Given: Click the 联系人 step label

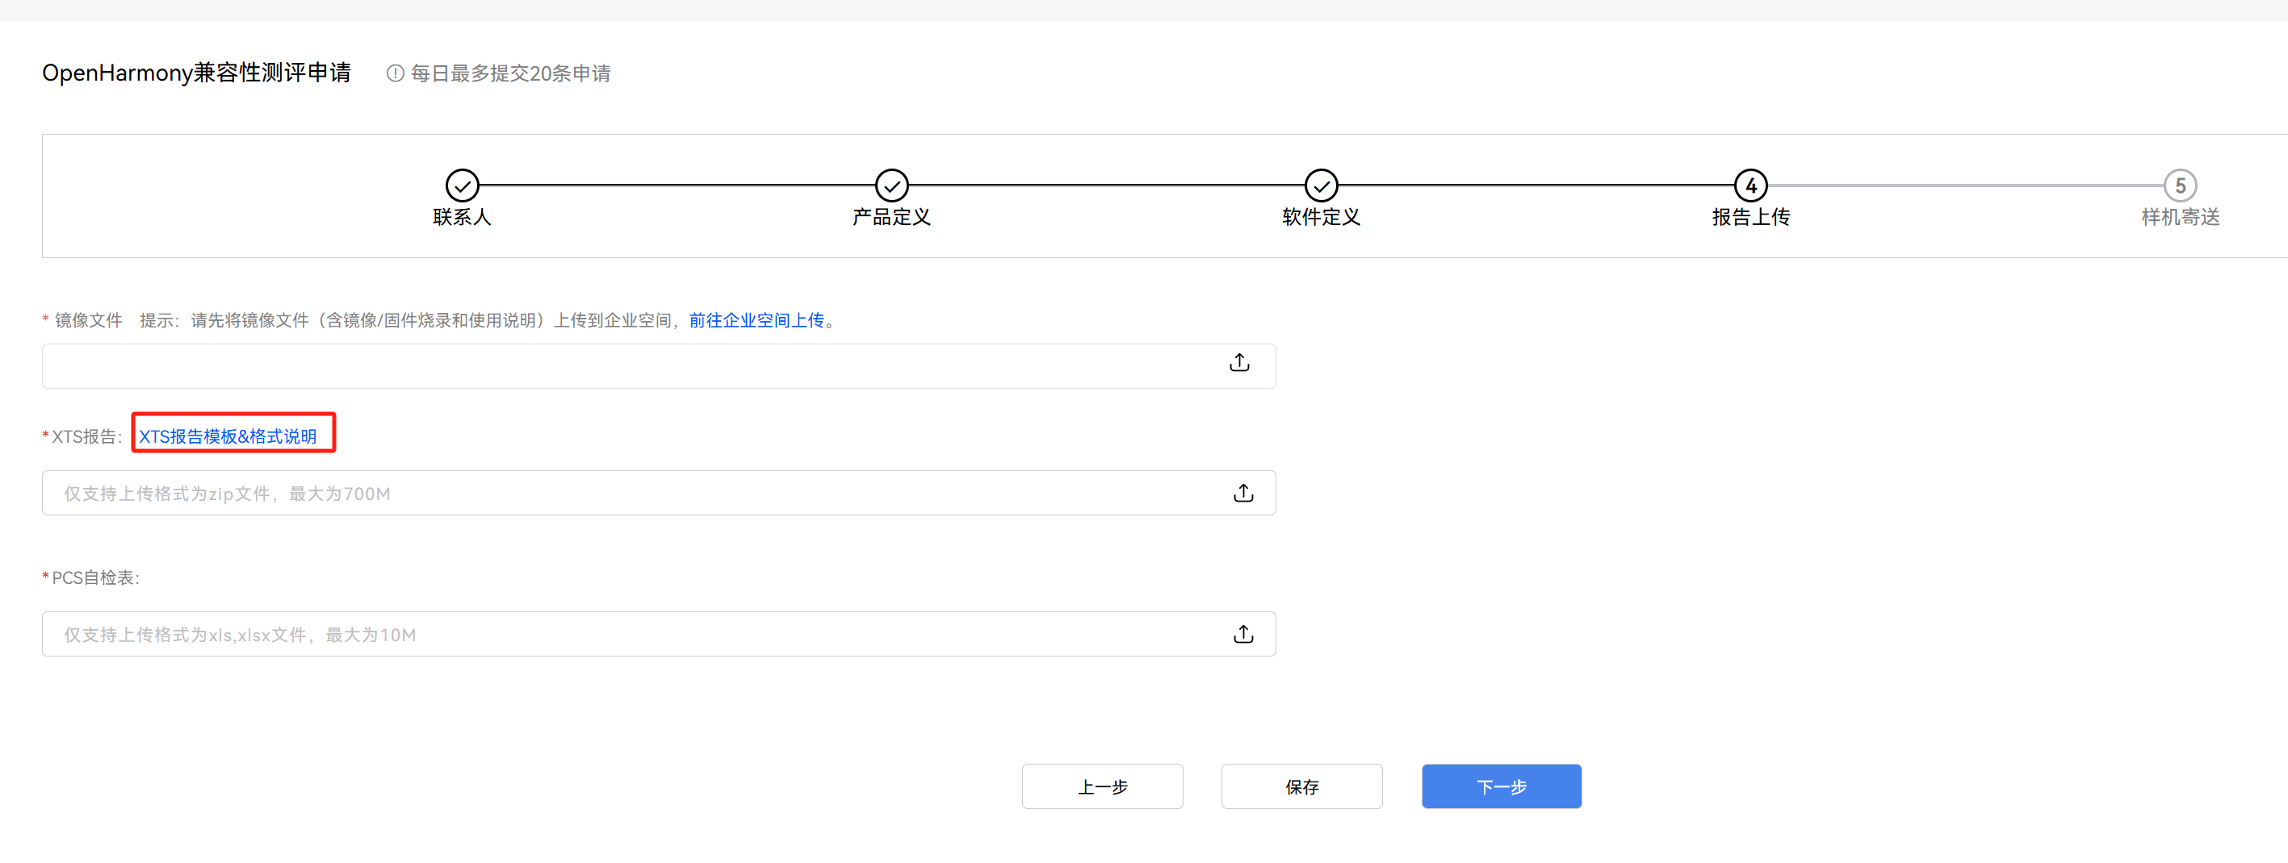Looking at the screenshot, I should (x=462, y=217).
